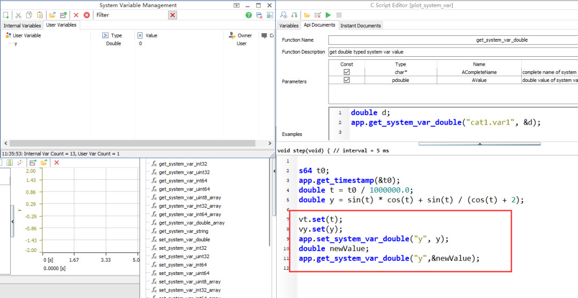
Task: Collapse the function list with the left arrow
Action: [275, 171]
